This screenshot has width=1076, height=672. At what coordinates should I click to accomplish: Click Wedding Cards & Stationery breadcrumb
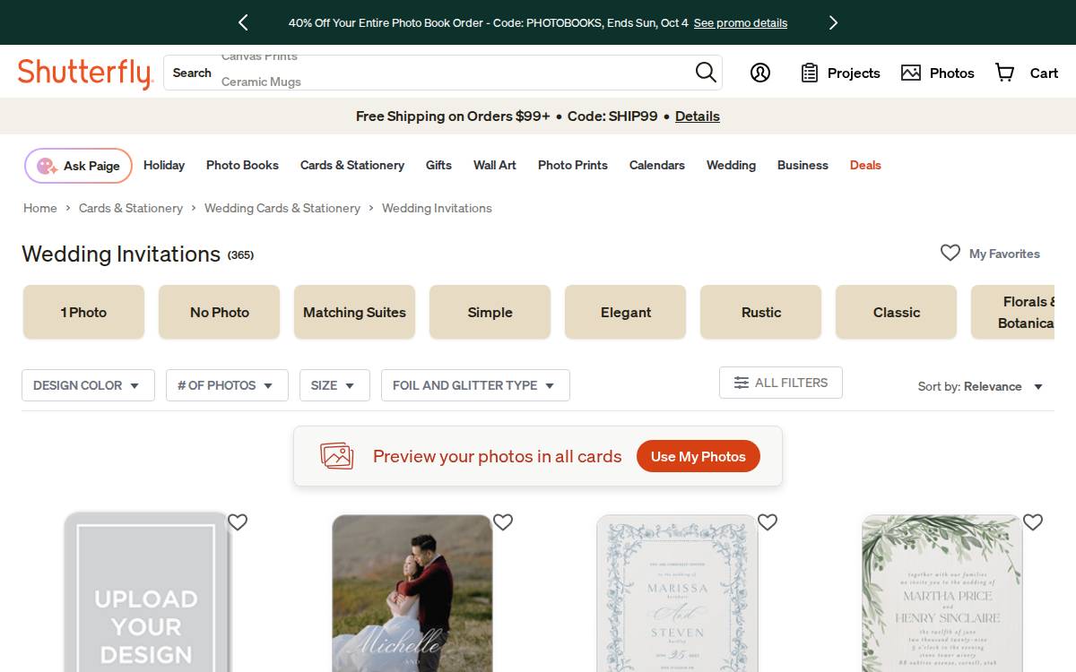pos(282,208)
